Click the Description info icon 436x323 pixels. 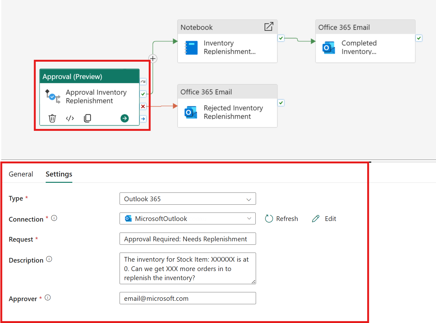(49, 259)
